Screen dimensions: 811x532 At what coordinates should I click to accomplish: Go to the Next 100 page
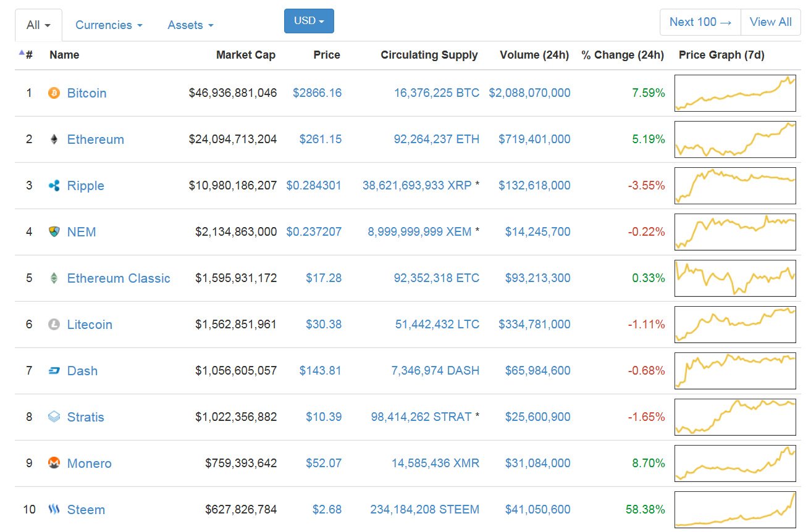pyautogui.click(x=700, y=22)
